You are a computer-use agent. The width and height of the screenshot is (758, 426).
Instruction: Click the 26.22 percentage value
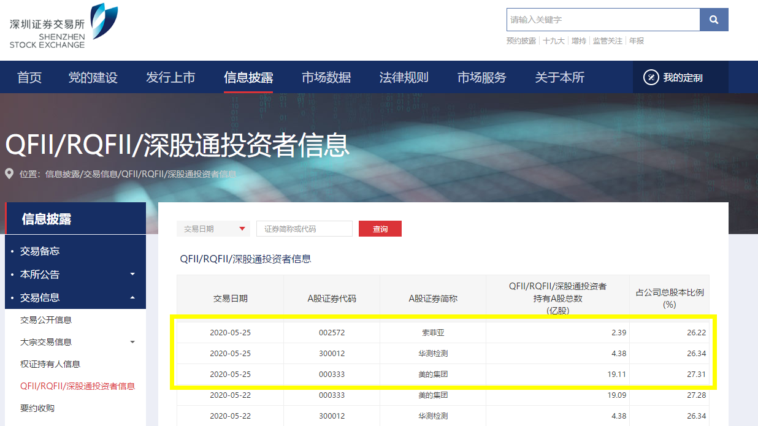tap(697, 333)
